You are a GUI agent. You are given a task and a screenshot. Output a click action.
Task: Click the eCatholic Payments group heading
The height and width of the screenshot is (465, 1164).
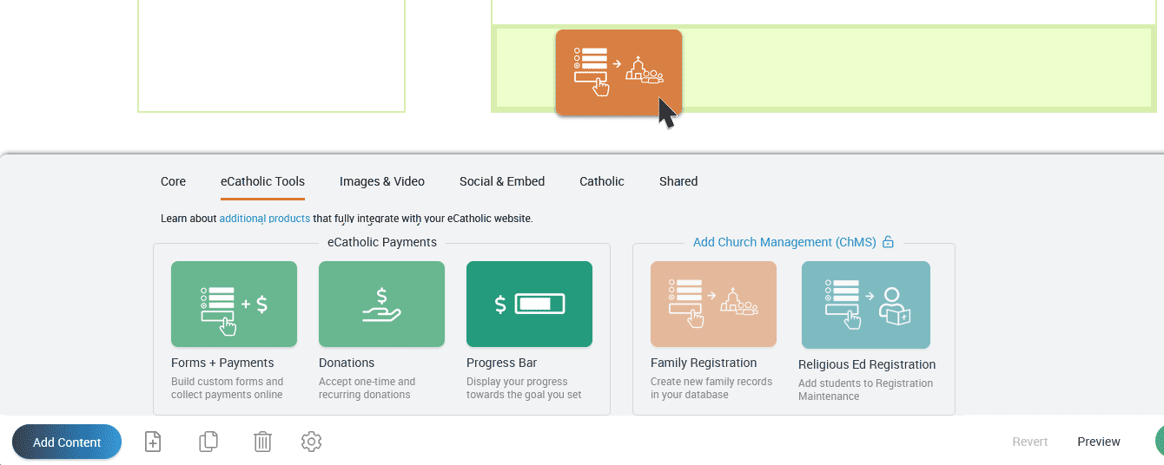[x=382, y=242]
